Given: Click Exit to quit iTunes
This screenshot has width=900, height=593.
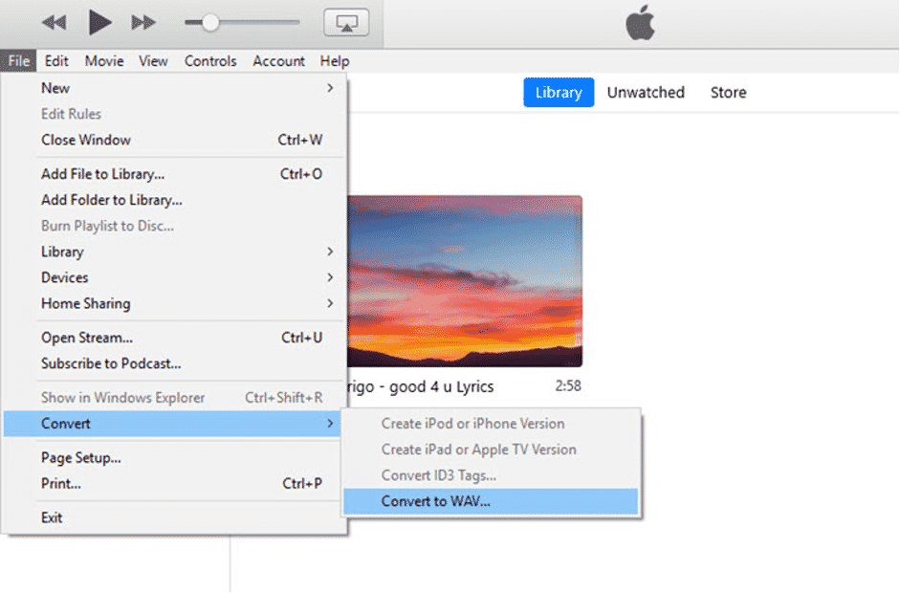Looking at the screenshot, I should [51, 517].
